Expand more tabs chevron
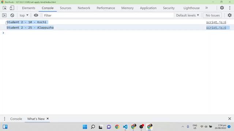 (207, 8)
